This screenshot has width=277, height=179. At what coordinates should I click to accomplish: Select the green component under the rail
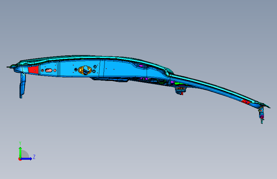180,83
